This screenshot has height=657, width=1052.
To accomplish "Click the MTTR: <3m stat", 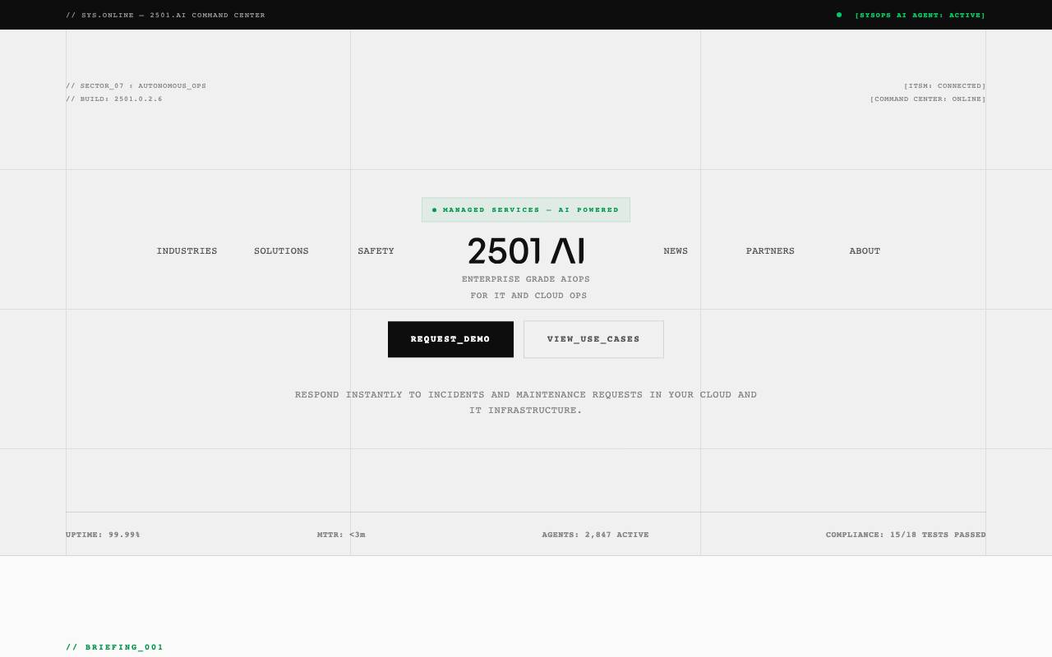I will coord(341,535).
